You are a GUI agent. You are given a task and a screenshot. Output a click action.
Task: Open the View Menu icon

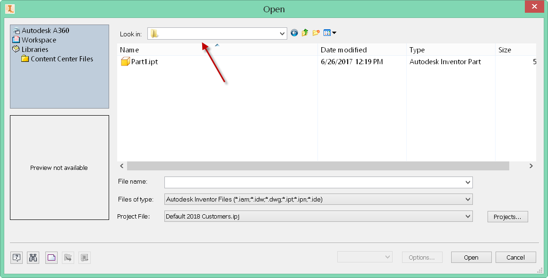tap(326, 33)
